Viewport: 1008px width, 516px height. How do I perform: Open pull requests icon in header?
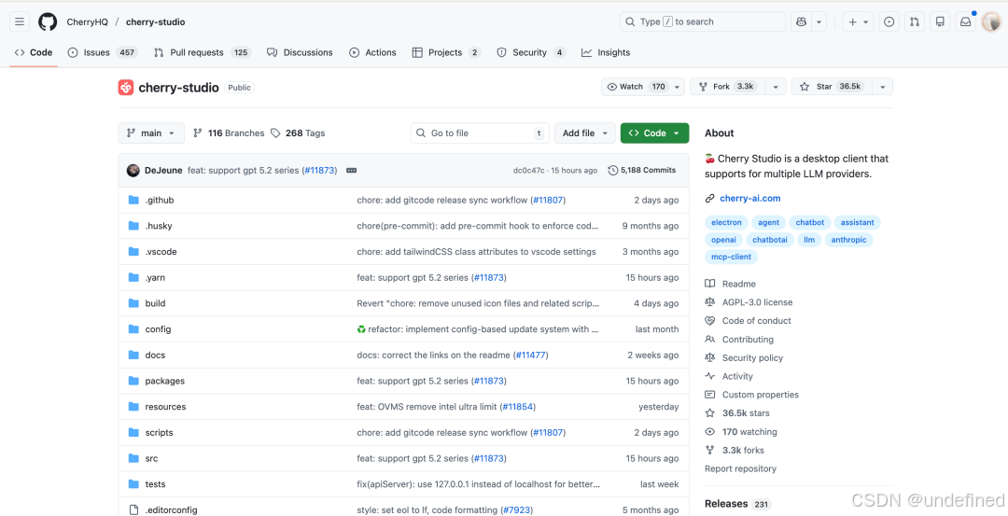coord(914,21)
